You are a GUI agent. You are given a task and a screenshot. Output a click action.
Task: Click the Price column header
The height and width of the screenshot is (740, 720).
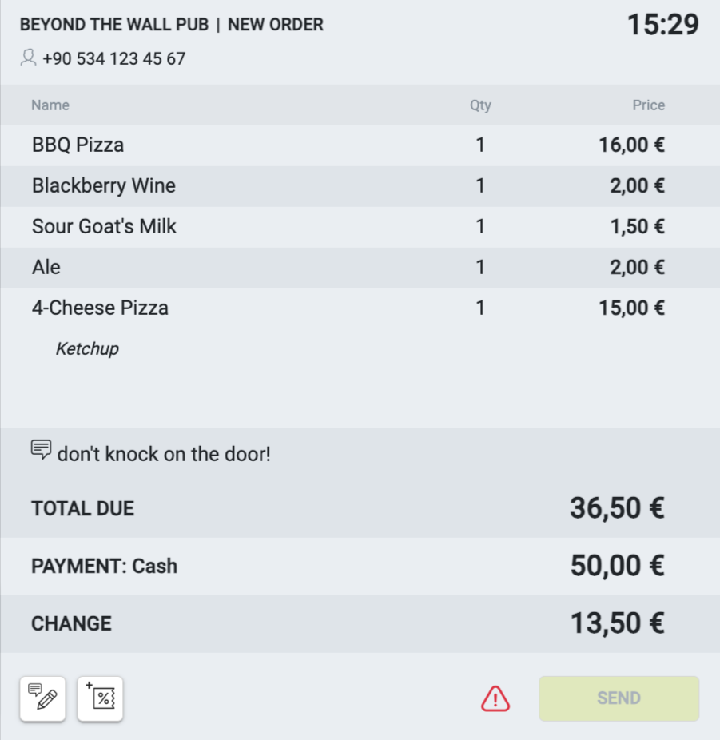(x=648, y=105)
